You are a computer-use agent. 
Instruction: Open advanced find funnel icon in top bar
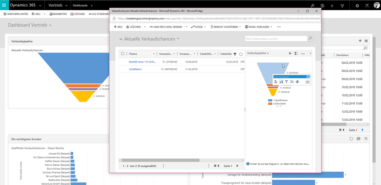[342, 6]
